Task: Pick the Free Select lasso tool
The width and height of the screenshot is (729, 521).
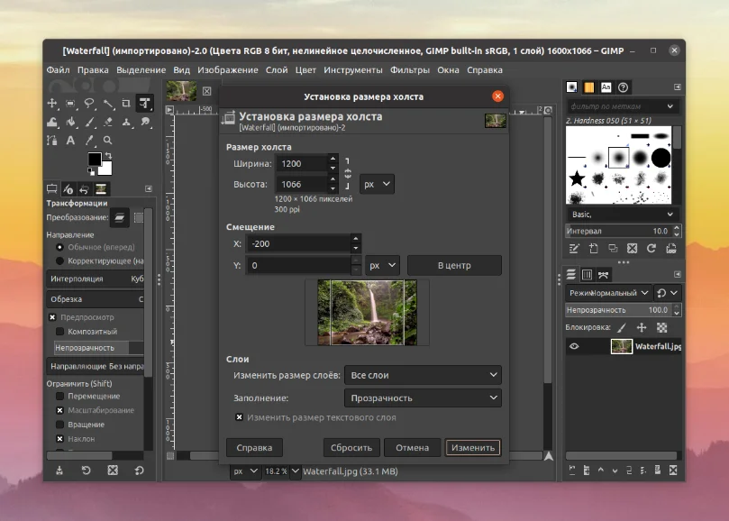Action: click(x=89, y=104)
